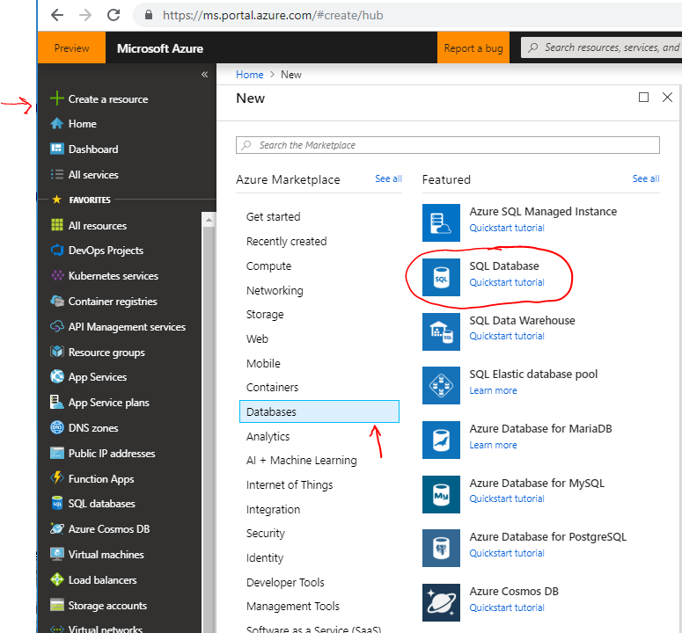Open the Dashboard icon in sidebar

tap(57, 149)
